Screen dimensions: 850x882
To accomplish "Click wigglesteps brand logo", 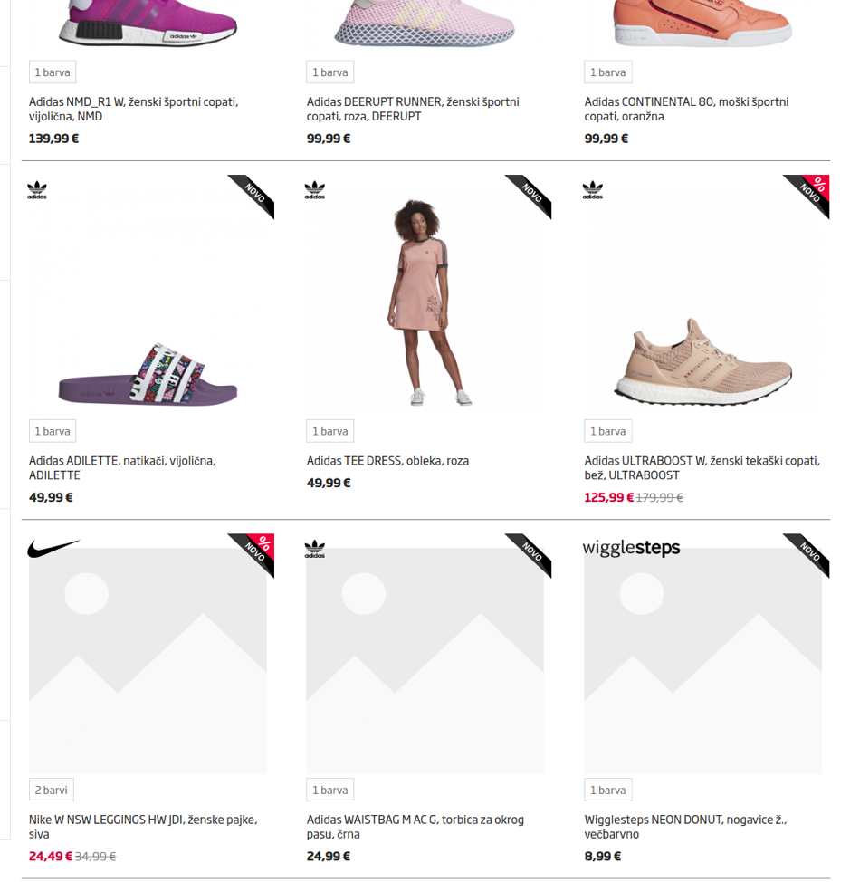I will pyautogui.click(x=631, y=548).
